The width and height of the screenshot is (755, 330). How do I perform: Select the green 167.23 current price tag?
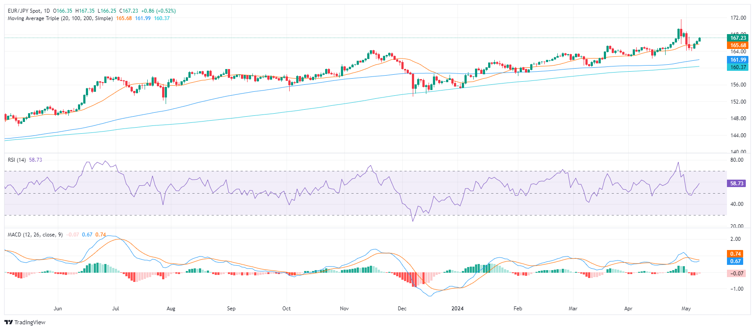pyautogui.click(x=738, y=38)
